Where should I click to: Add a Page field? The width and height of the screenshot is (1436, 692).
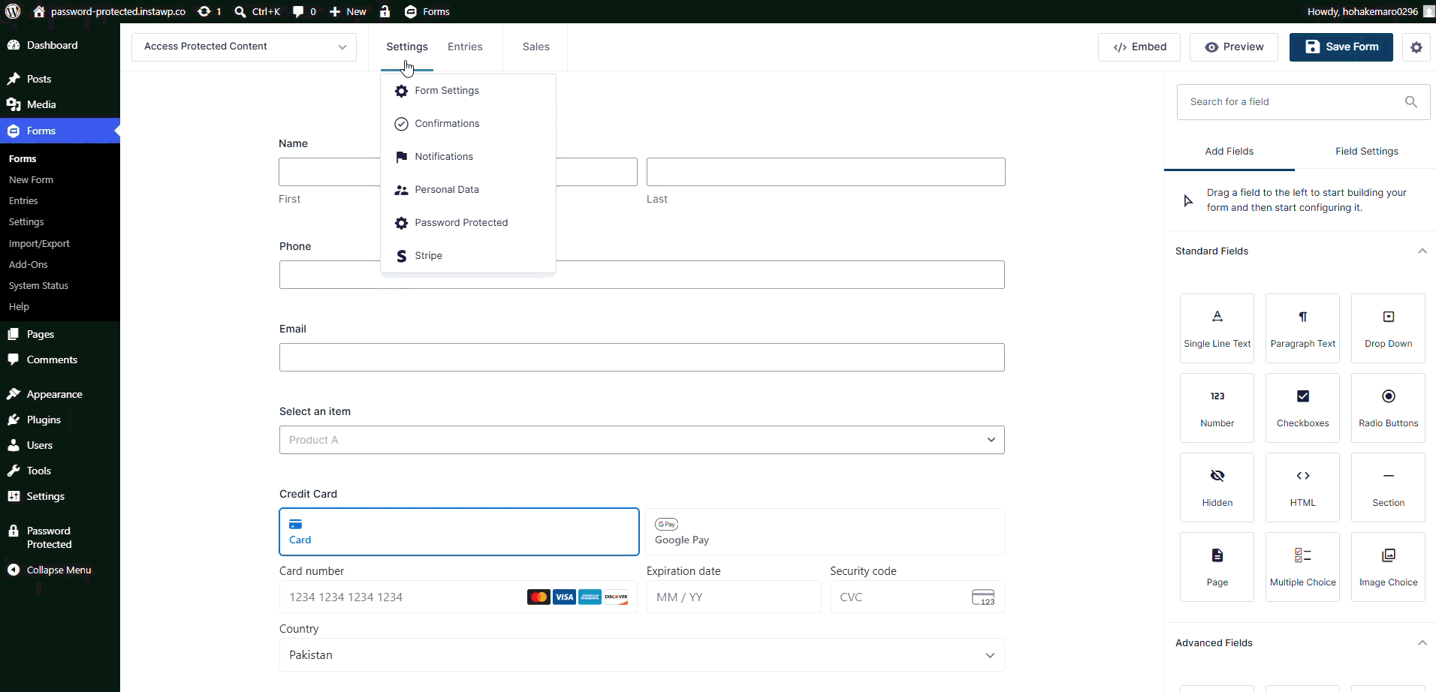coord(1217,567)
